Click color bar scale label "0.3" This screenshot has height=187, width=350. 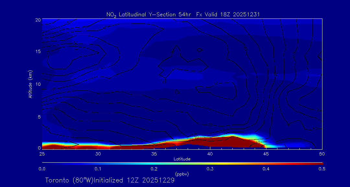coord(210,169)
